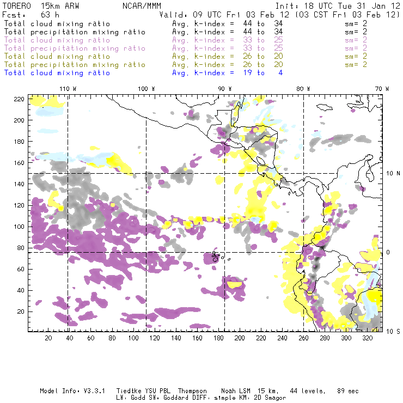
Task: Click the '0' equator latitude label
Action: click(388, 252)
